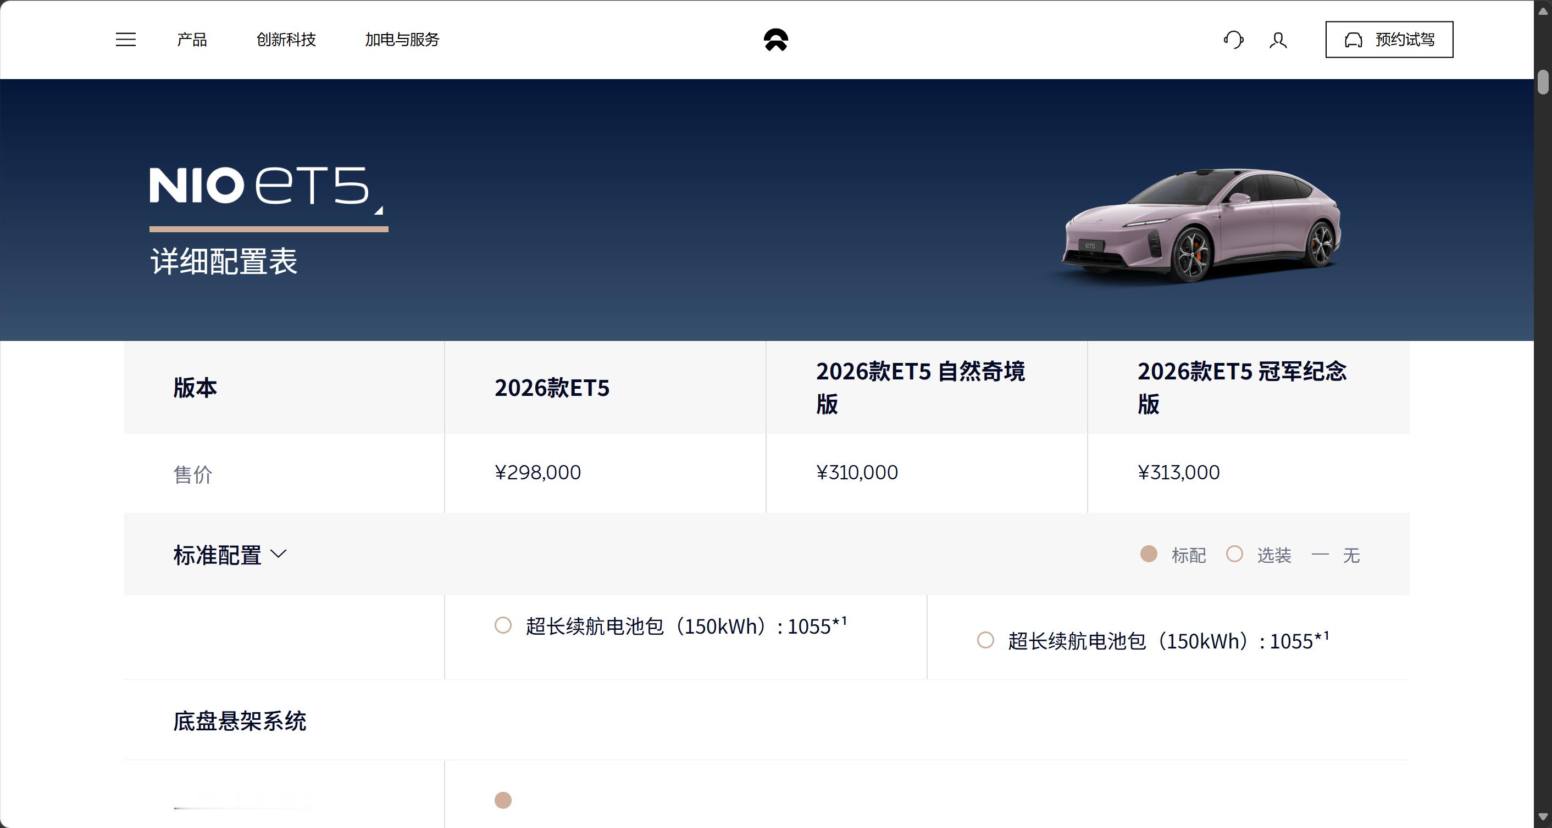Click the 售价 row label
Image resolution: width=1552 pixels, height=828 pixels.
pos(193,474)
